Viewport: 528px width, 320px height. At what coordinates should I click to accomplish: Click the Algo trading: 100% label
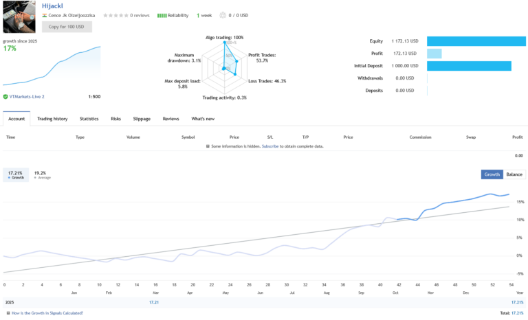[224, 38]
